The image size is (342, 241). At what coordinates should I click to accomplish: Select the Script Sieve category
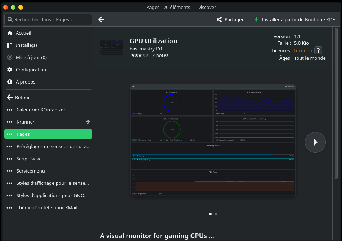29,159
